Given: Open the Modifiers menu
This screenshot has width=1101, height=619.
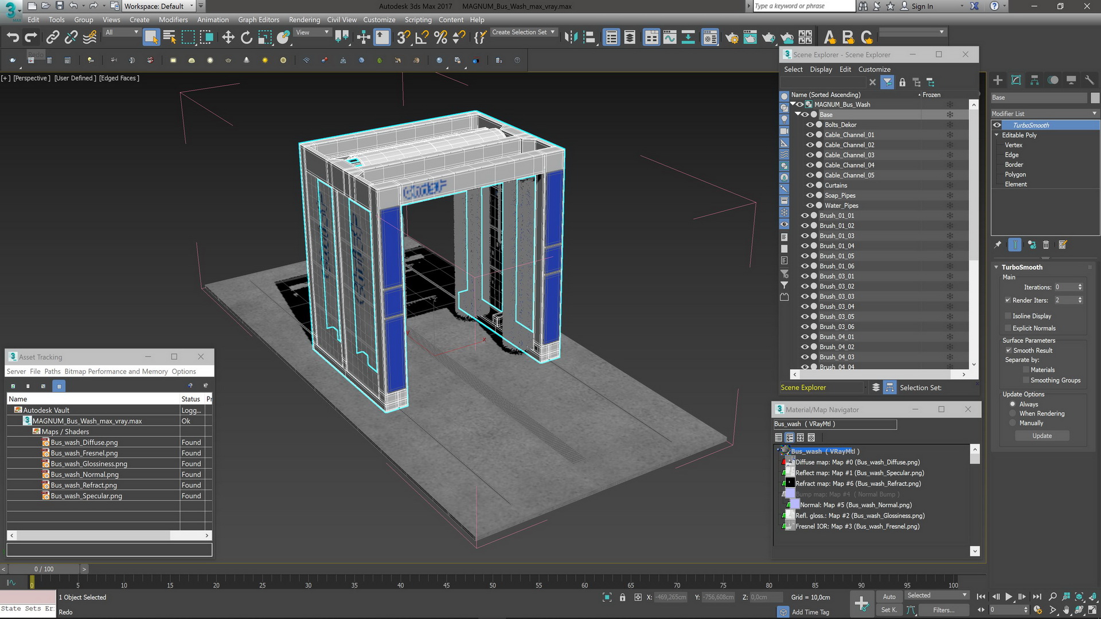Looking at the screenshot, I should point(173,19).
